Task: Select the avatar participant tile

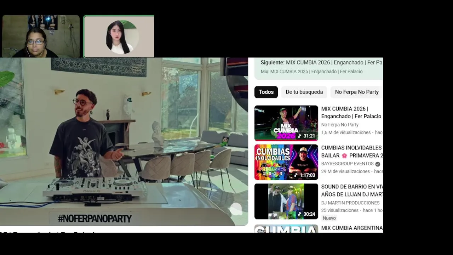Action: [119, 36]
